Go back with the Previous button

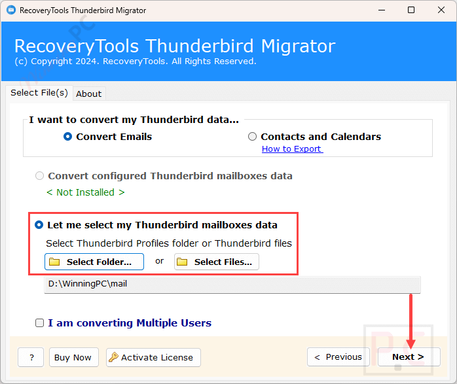click(338, 357)
